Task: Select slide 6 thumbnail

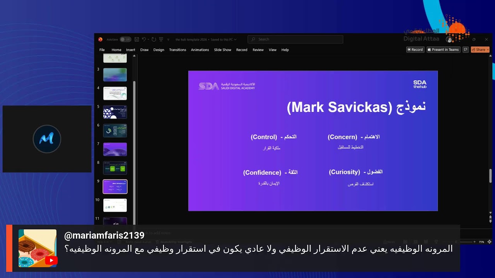Action: pyautogui.click(x=115, y=131)
